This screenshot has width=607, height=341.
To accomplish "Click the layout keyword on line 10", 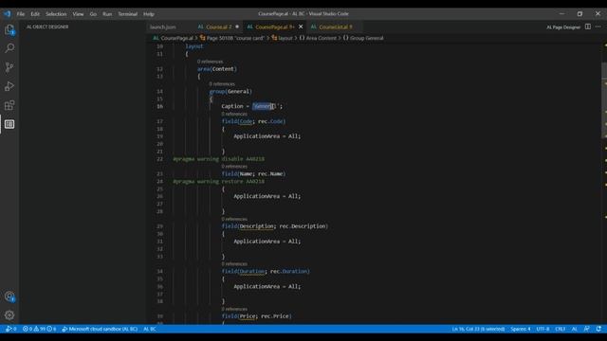I will pyautogui.click(x=194, y=46).
